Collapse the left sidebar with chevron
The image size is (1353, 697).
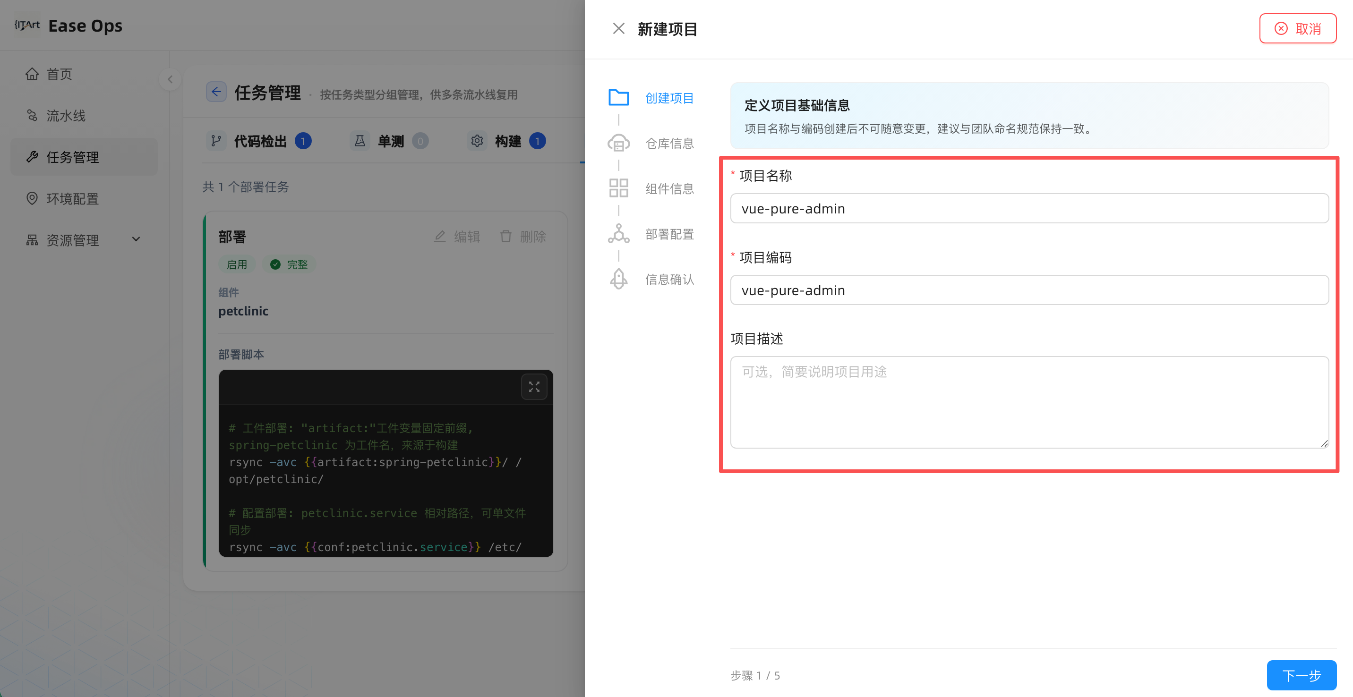170,80
